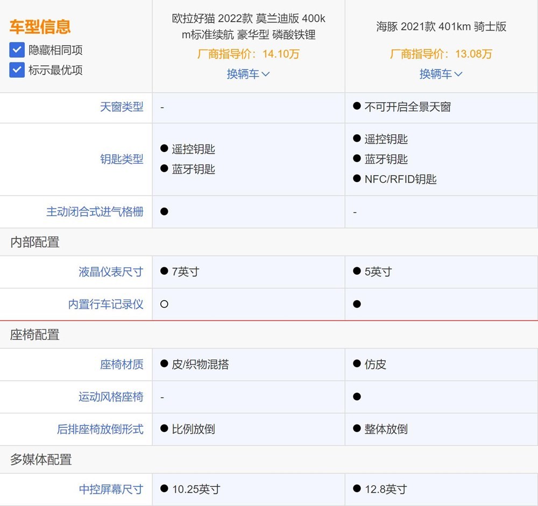Check the 标示最优项 checkbox
Image resolution: width=538 pixels, height=506 pixels.
point(17,70)
